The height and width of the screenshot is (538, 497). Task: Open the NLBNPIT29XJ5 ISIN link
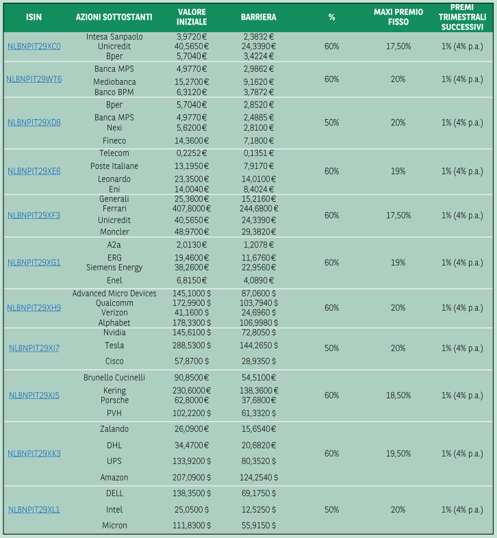[x=34, y=395]
